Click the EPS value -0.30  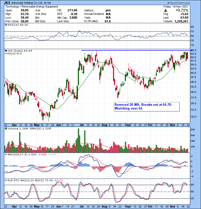click(x=74, y=14)
